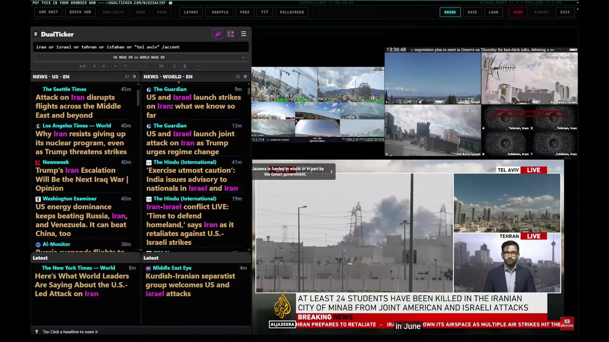The image size is (609, 342).
Task: Open headline 'Attack on Iran disrupts flights'
Action: 78,106
